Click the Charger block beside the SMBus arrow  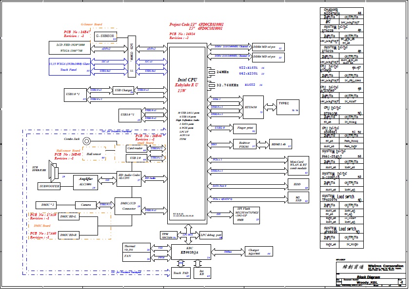click(258, 252)
